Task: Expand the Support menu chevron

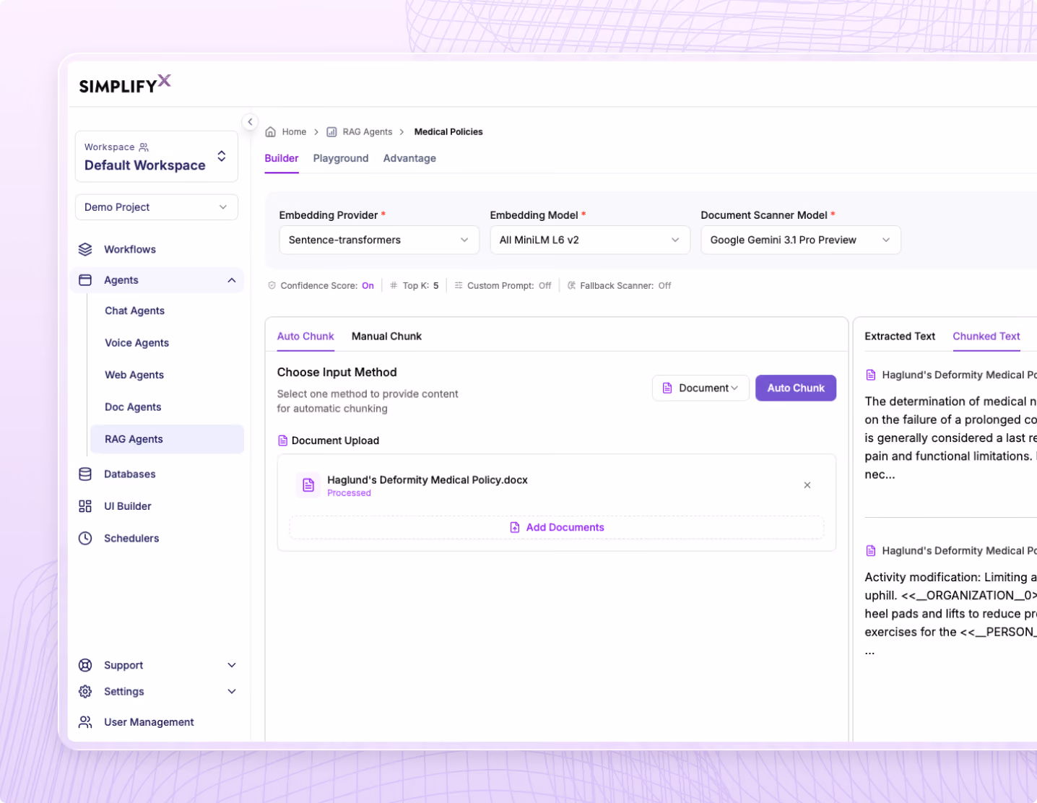Action: [x=232, y=665]
